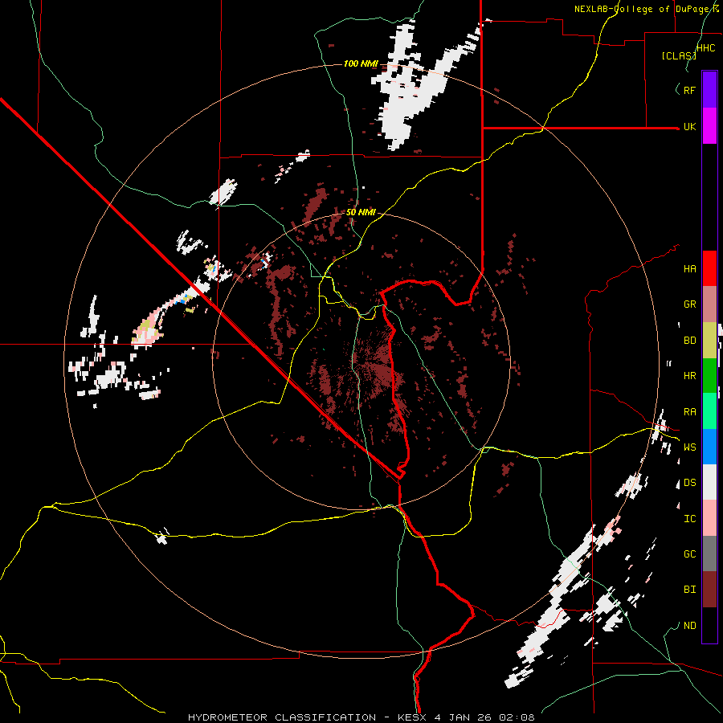The width and height of the screenshot is (723, 723).
Task: Click the HHC product code label
Action: coord(705,48)
